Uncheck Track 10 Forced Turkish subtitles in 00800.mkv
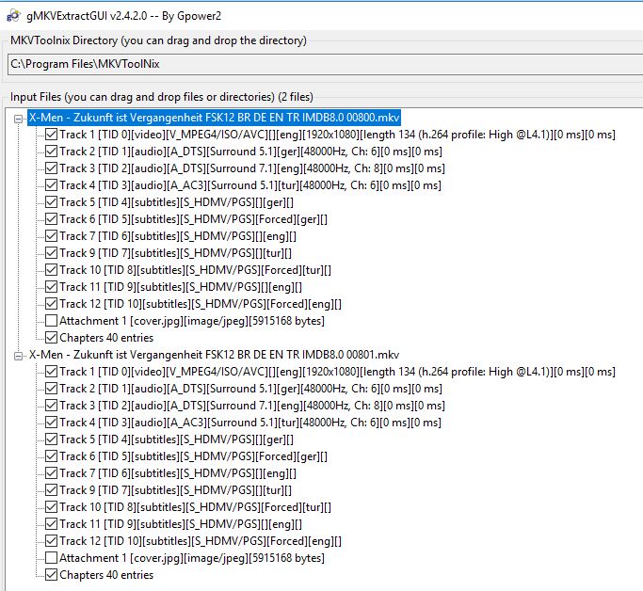Screen dimensions: 643x591 (51, 270)
